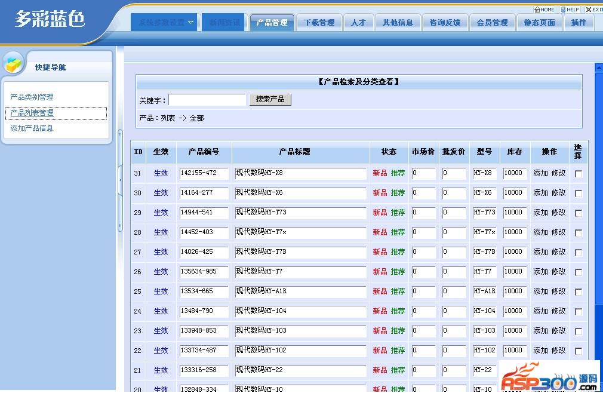Image resolution: width=603 pixels, height=393 pixels.
Task: Switch to the 下载管理 tab
Action: [319, 23]
